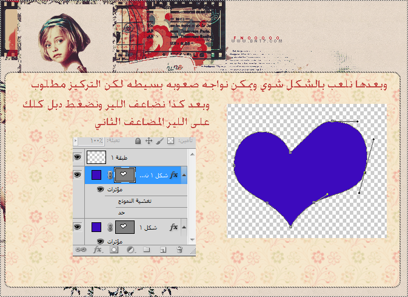Click the heart vector mask thumbnail of selected layer
The height and width of the screenshot is (297, 408).
[125, 175]
